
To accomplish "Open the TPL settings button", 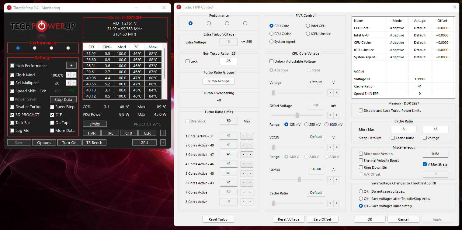I will point(110,133).
